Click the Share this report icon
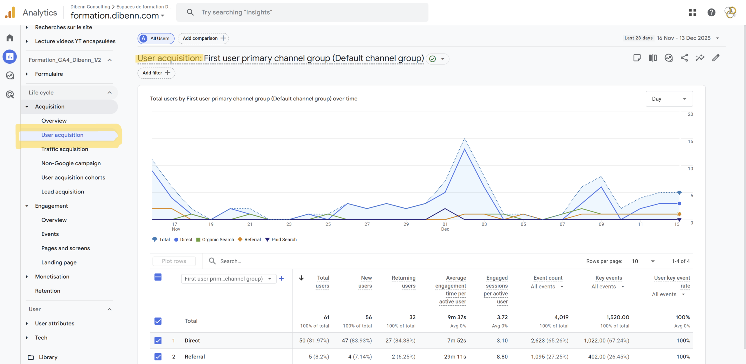This screenshot has height=364, width=746. click(684, 58)
